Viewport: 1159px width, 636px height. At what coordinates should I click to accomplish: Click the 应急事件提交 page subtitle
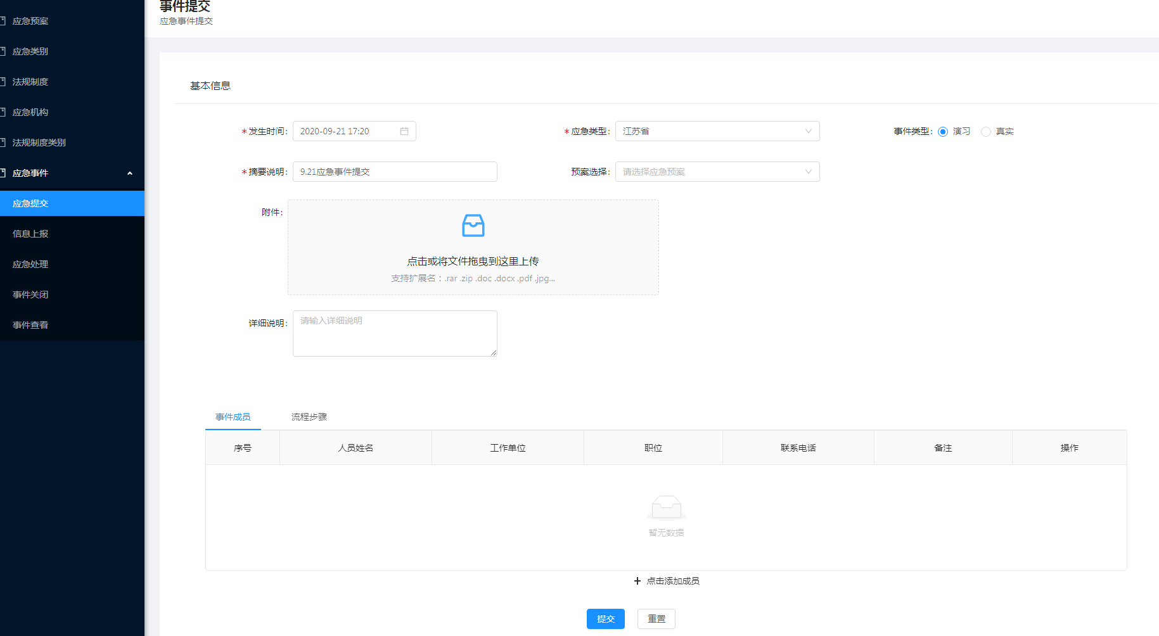[x=186, y=21]
